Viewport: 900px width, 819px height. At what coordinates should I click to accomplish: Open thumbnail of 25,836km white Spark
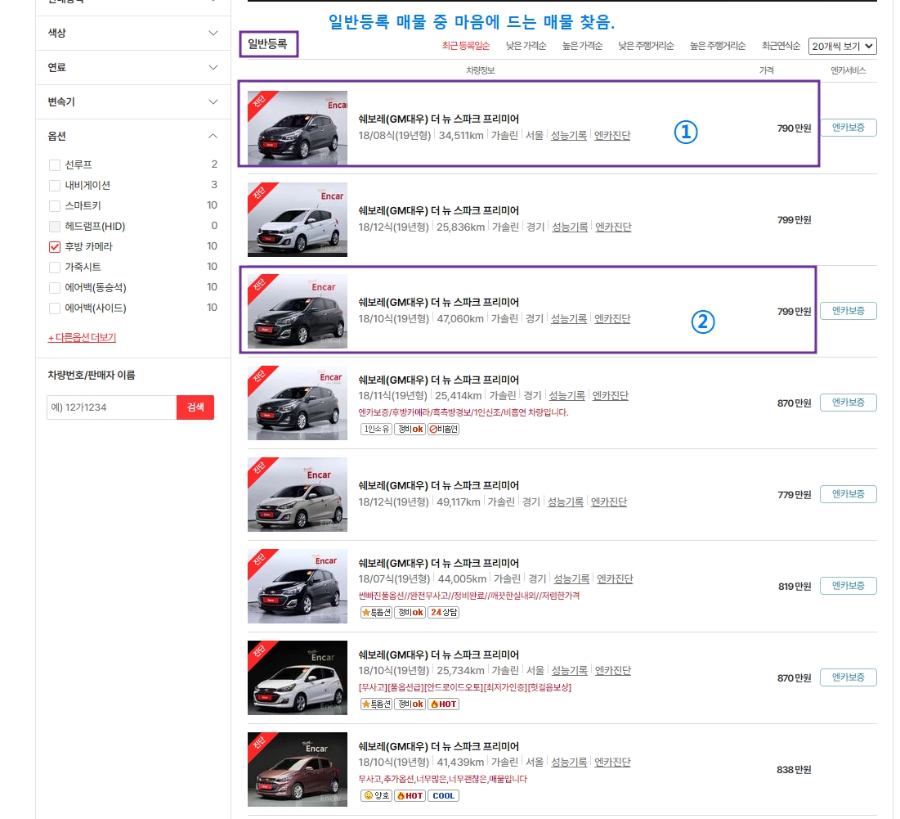pos(298,219)
